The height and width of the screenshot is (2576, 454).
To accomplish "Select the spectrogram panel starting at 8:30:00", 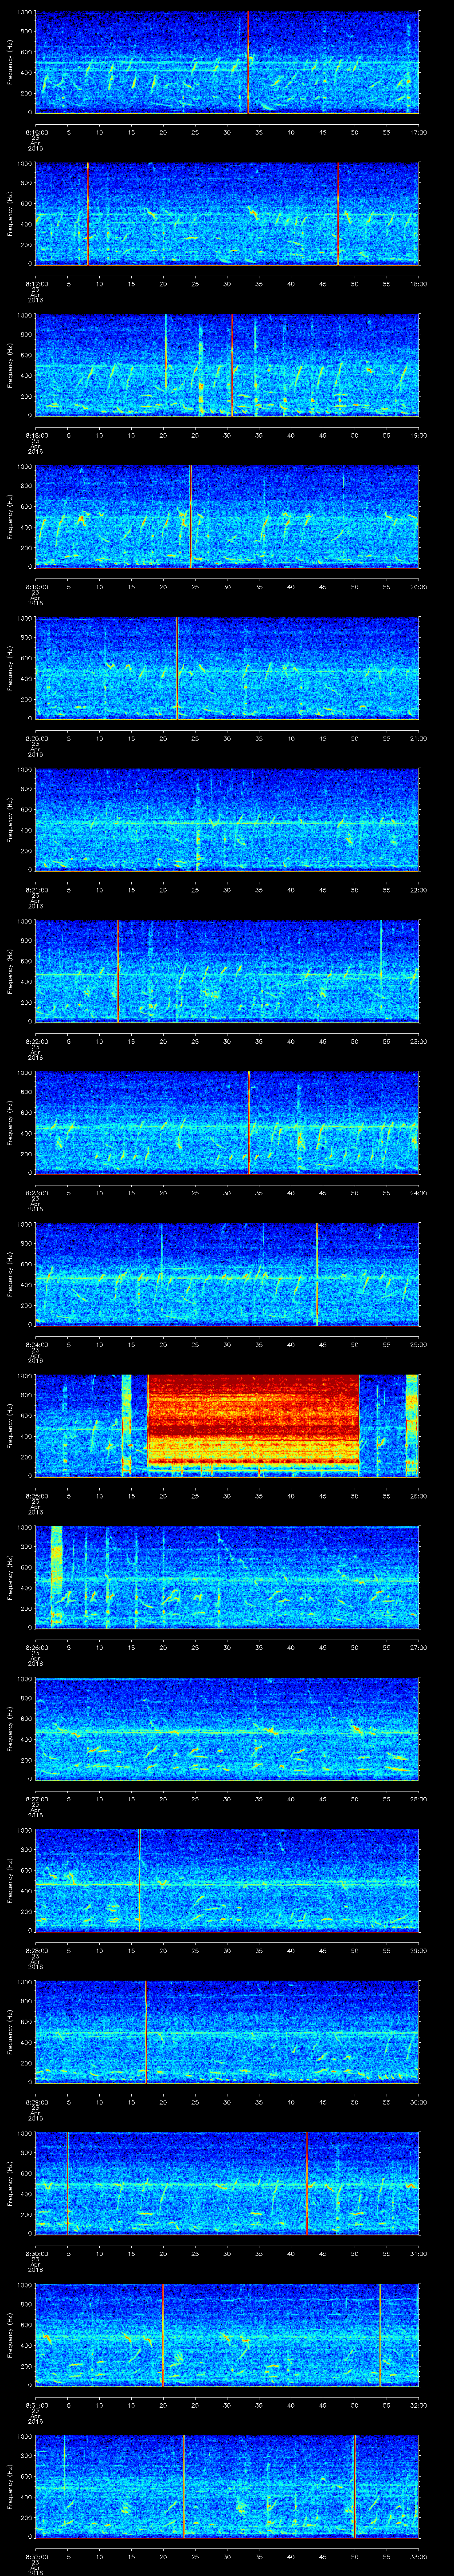I will [227, 2183].
